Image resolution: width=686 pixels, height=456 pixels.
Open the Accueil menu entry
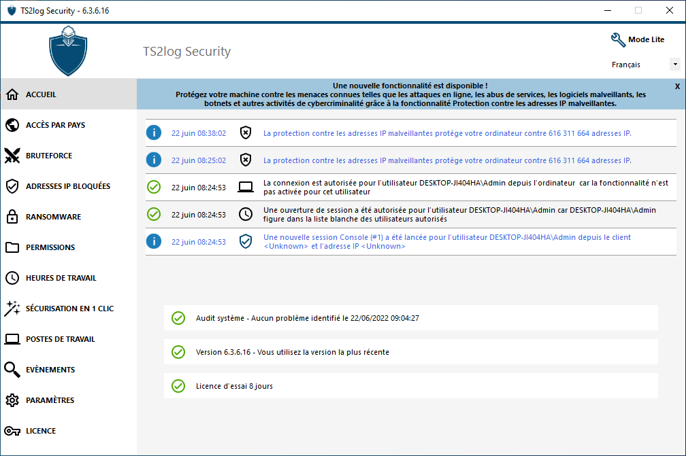point(69,94)
